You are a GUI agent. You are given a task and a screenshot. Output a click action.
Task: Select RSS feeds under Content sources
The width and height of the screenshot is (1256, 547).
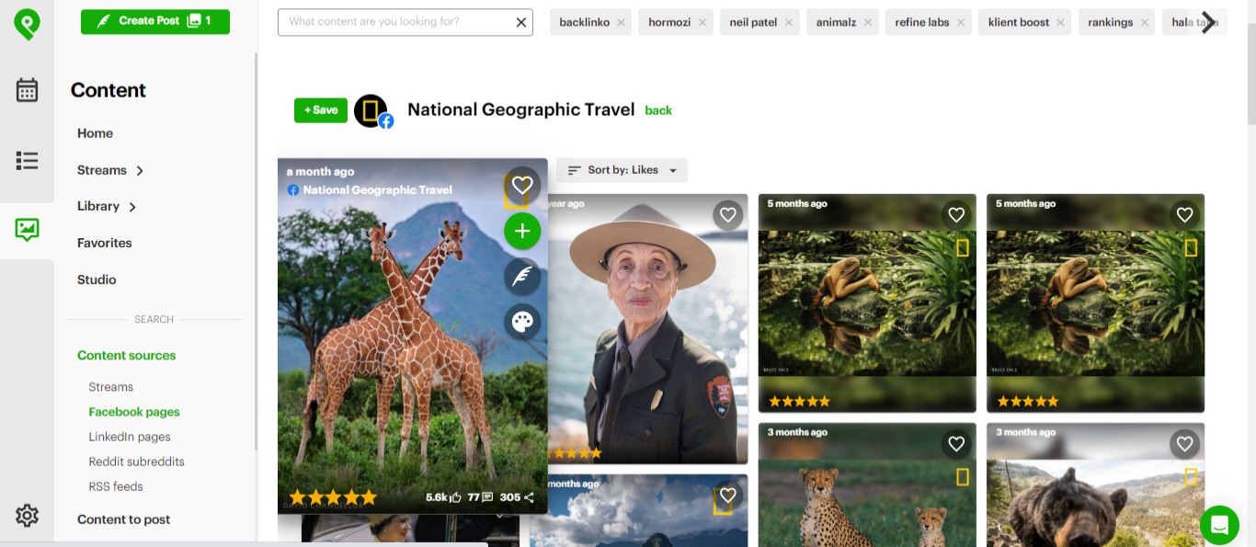click(116, 486)
